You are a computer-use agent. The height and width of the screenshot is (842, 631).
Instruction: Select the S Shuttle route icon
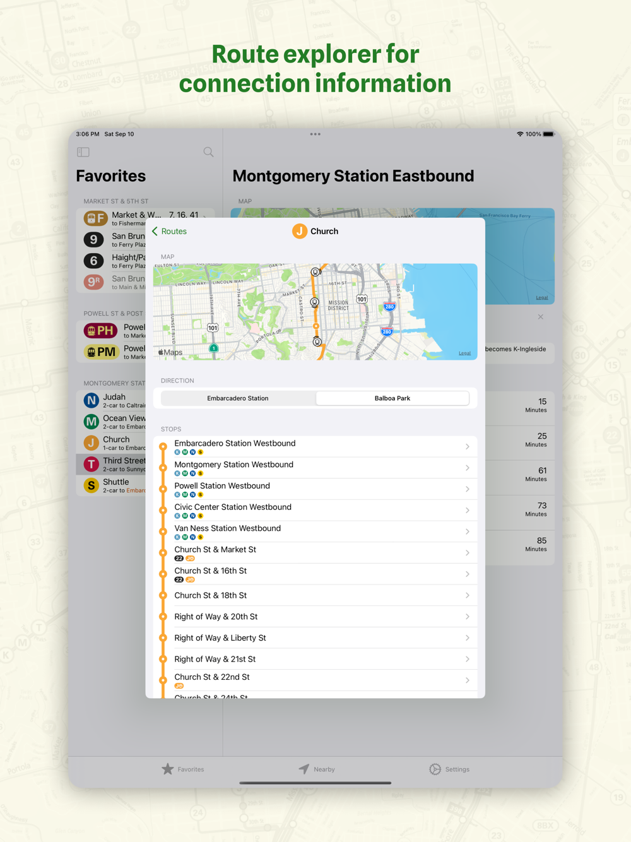[x=91, y=485]
